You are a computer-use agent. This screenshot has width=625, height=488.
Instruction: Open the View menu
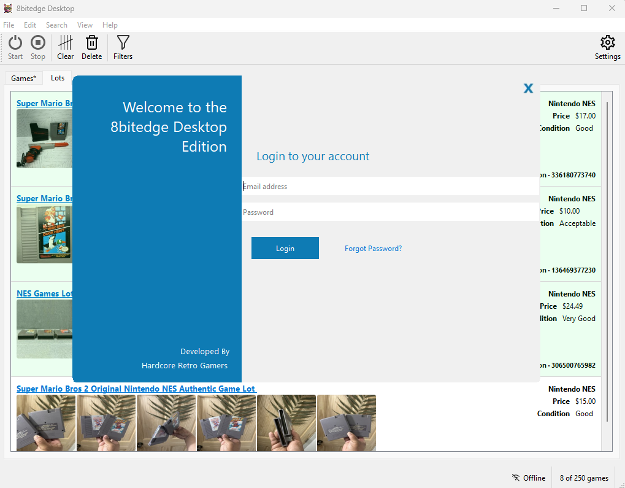pos(85,25)
